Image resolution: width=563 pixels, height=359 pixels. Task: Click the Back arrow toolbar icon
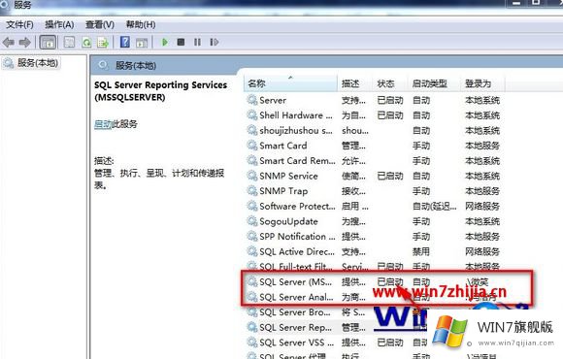[x=9, y=43]
